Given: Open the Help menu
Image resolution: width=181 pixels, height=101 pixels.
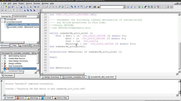Looking at the screenshot, I should tap(52, 3).
